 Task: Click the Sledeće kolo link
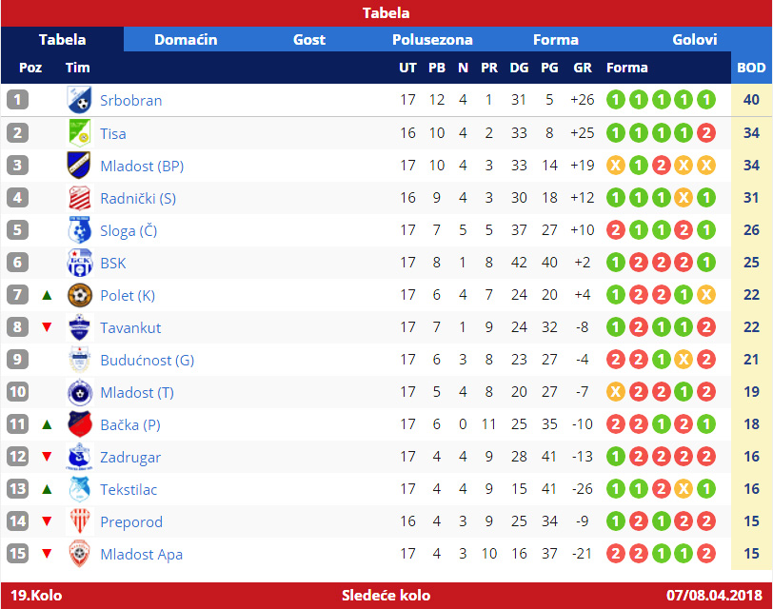386,596
